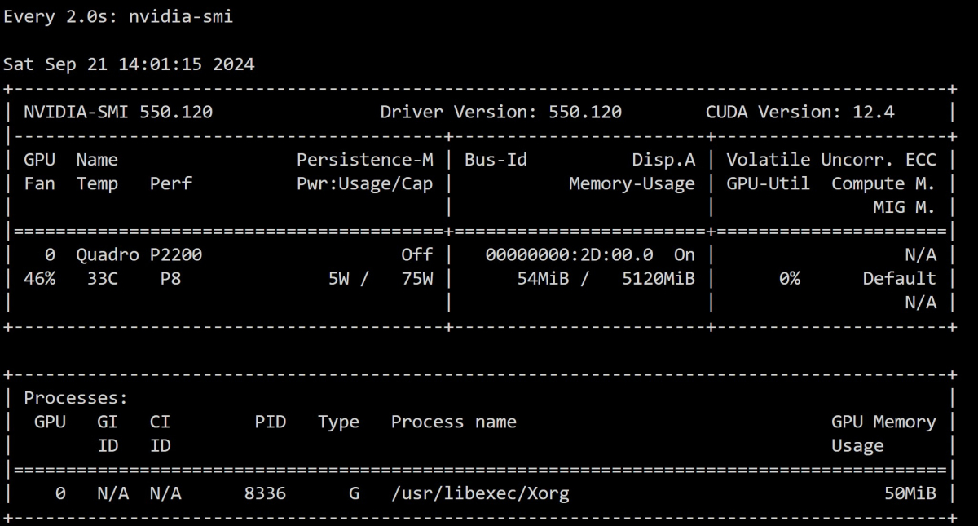Click the 0% GPU utilization value
This screenshot has width=978, height=526.
tap(788, 279)
